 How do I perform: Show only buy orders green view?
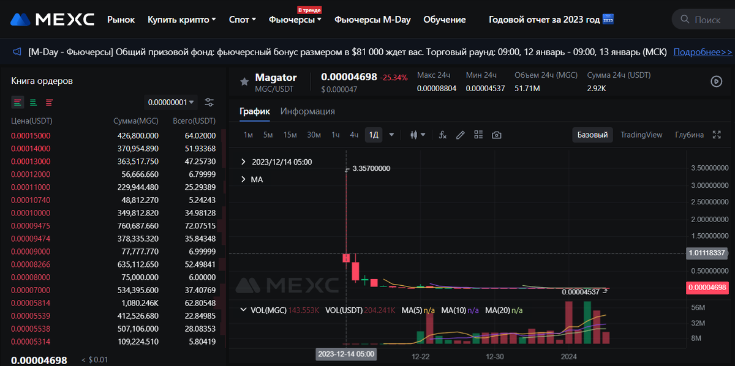(x=33, y=102)
